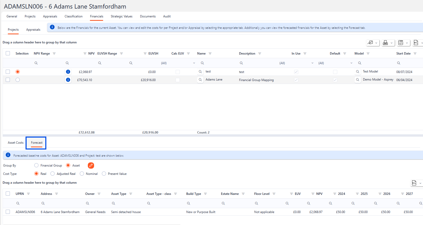Expand the Calc EUV filter dropdown
The image size is (423, 225).
pos(194,63)
